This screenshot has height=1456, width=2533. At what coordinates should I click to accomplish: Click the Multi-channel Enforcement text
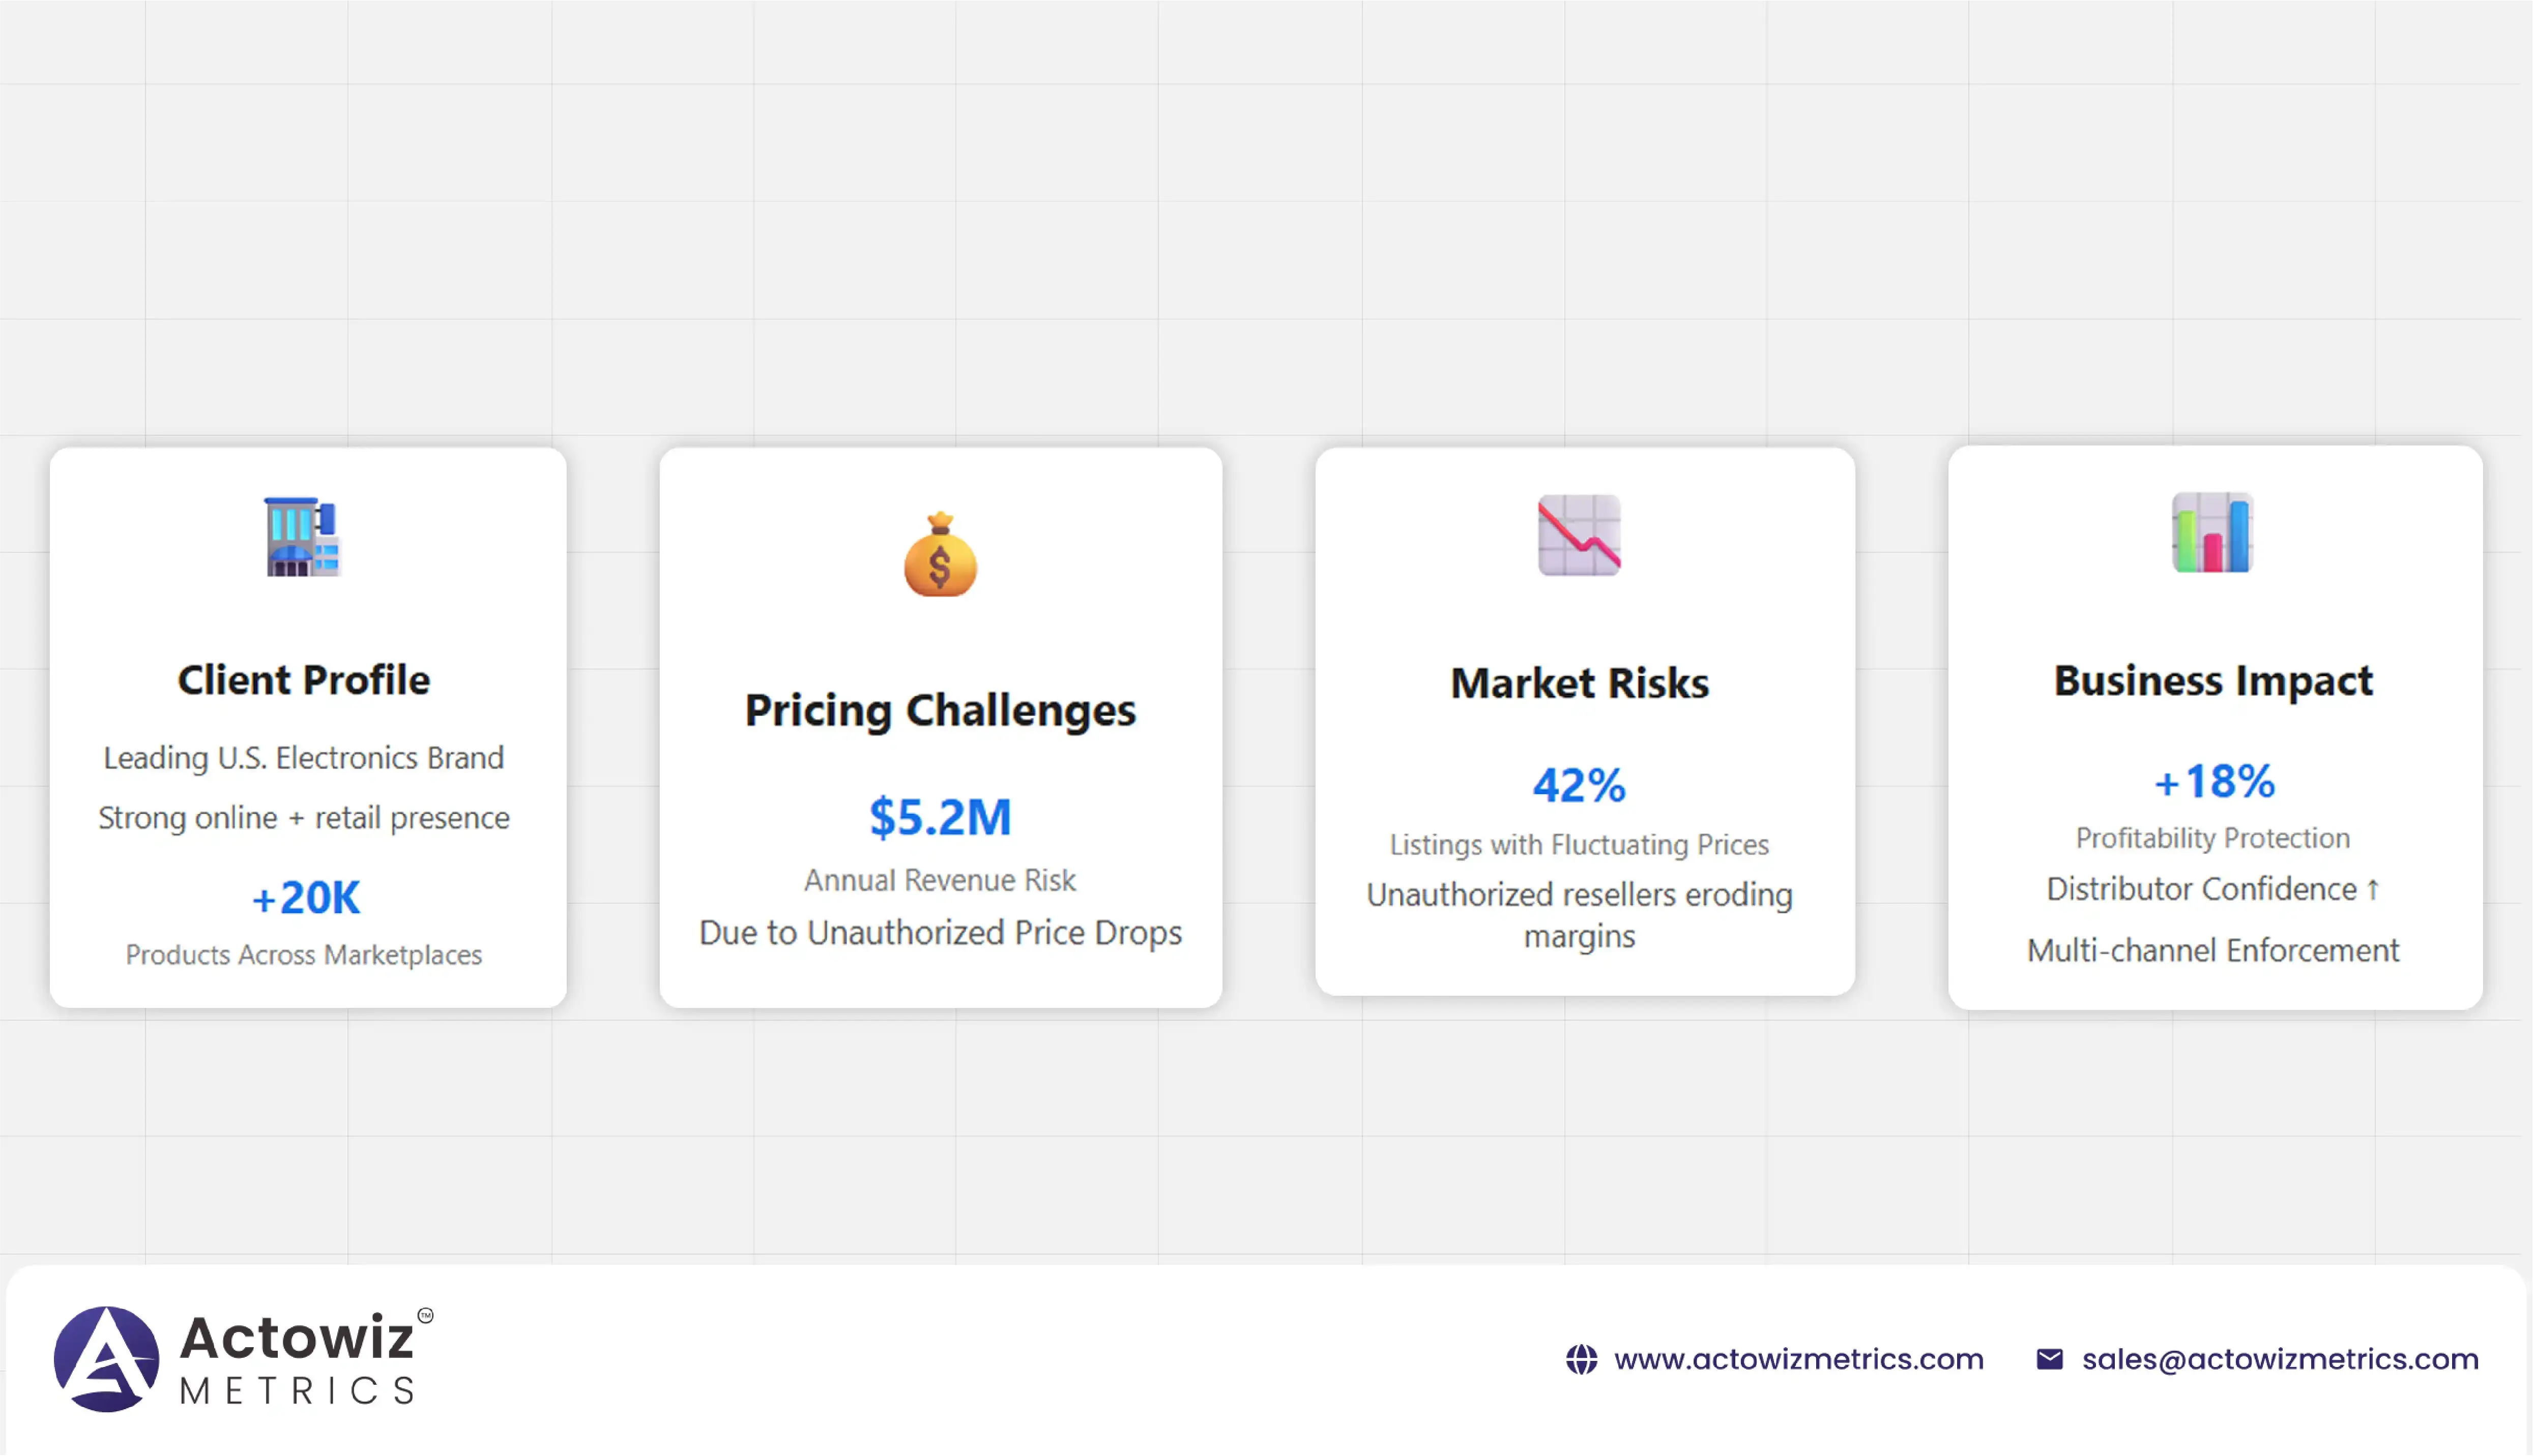point(2213,950)
